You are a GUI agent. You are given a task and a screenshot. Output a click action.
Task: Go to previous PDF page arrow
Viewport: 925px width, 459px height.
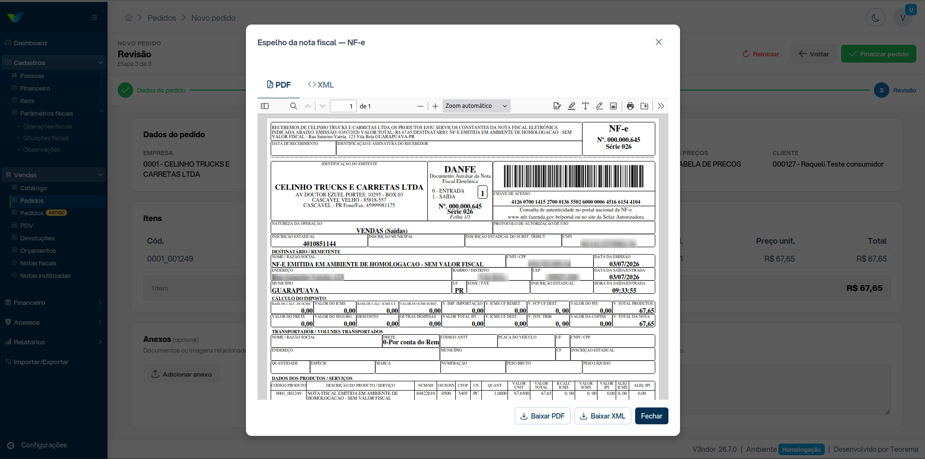[308, 106]
